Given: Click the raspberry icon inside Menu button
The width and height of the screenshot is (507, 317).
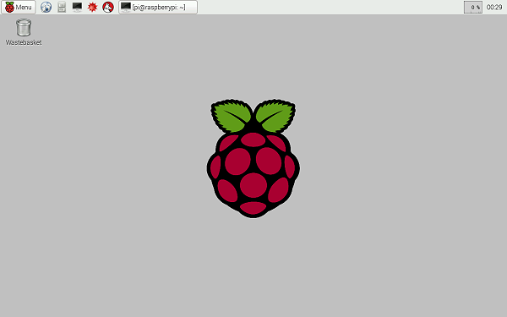Looking at the screenshot, I should point(9,7).
